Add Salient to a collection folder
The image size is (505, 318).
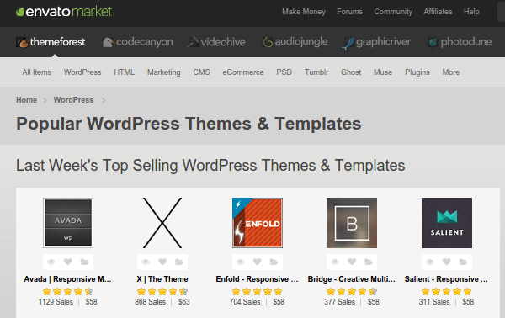(463, 262)
